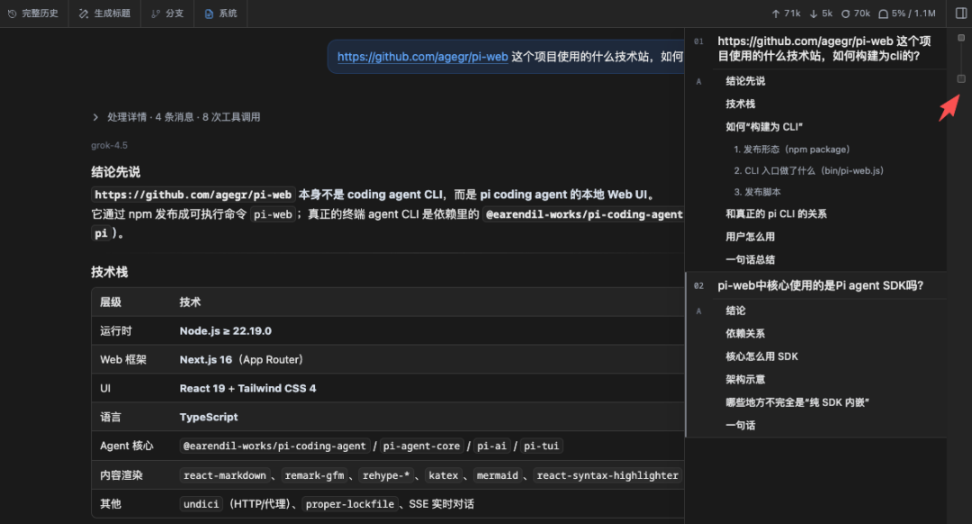Click the row label Web 框架
Image resolution: width=972 pixels, height=524 pixels.
click(x=122, y=359)
